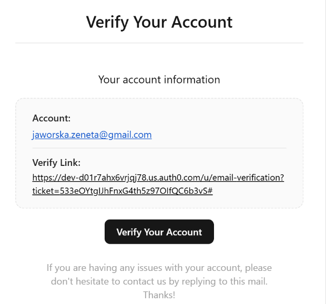The width and height of the screenshot is (326, 304).
Task: Click the Thanks! text at the bottom
Action: coord(159,295)
